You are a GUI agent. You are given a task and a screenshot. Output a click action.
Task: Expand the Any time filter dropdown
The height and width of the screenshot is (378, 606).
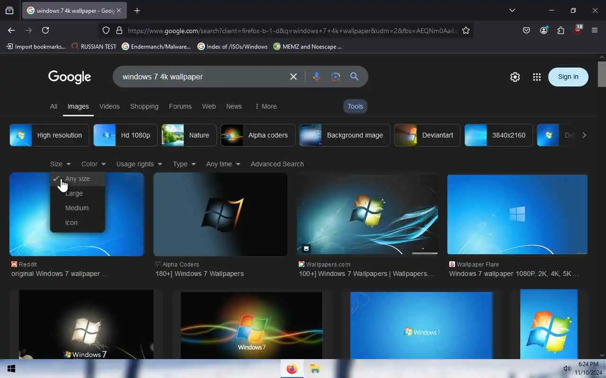[x=223, y=164]
